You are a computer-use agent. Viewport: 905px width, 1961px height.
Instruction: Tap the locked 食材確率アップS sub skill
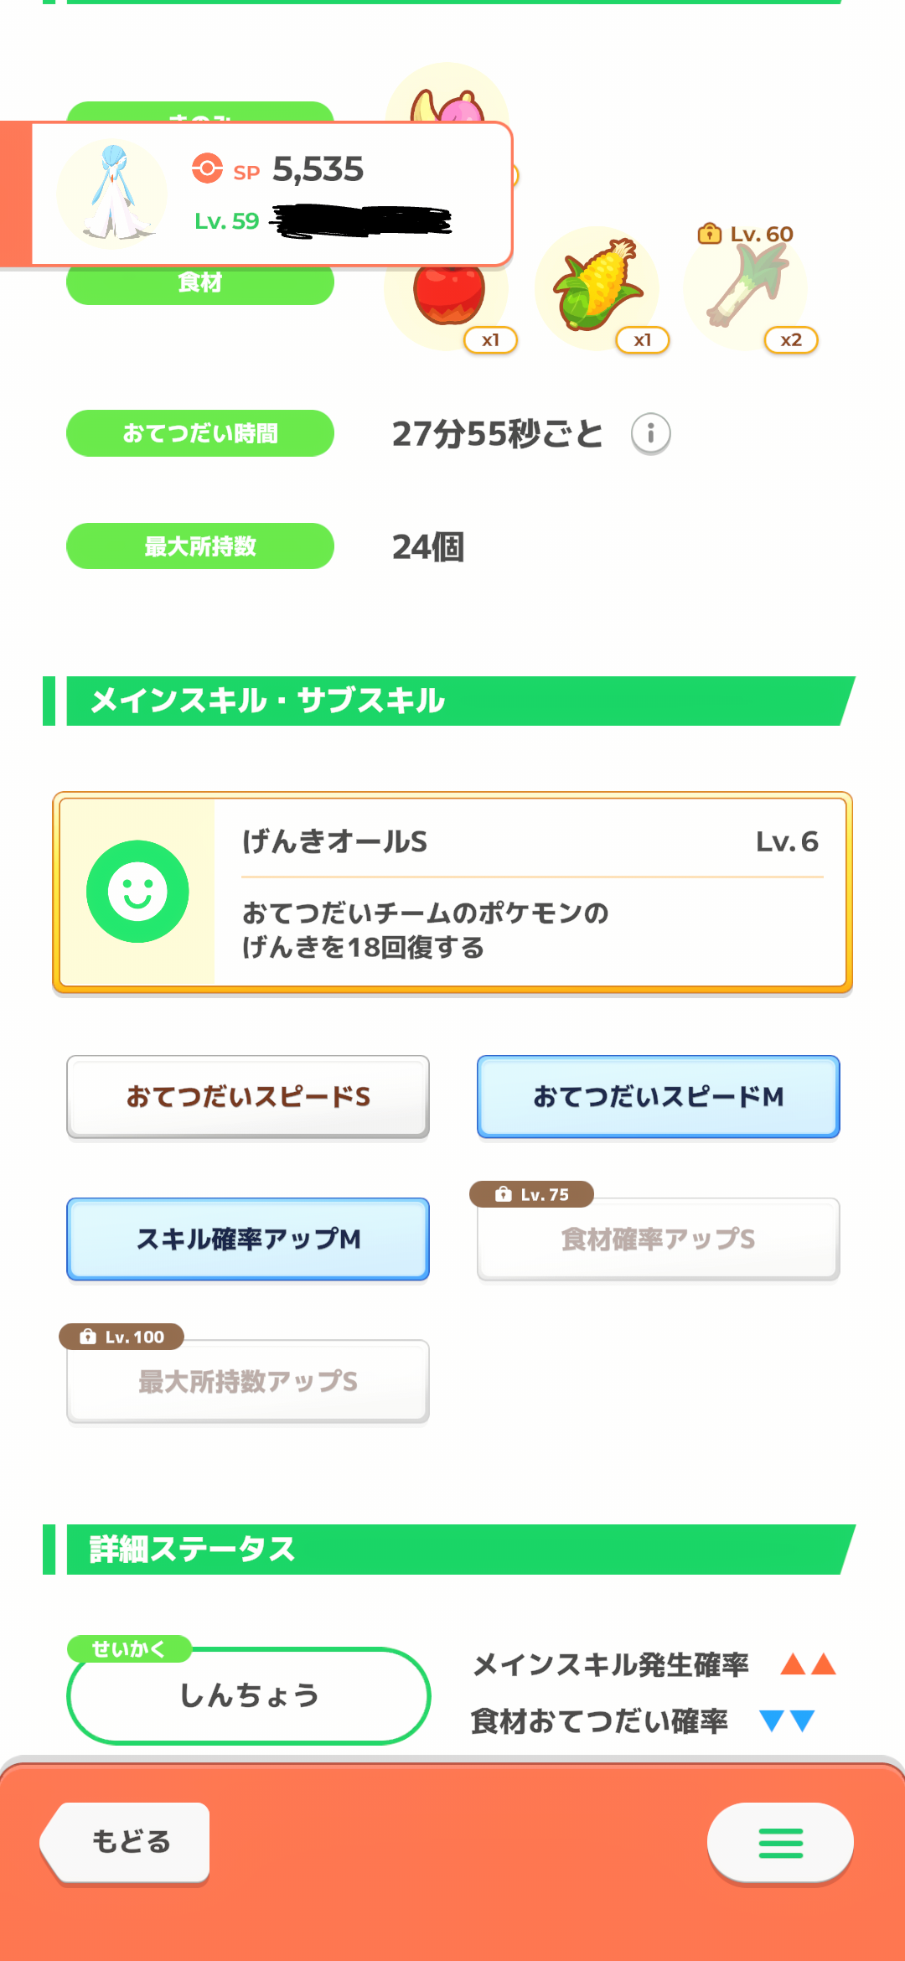click(x=659, y=1239)
